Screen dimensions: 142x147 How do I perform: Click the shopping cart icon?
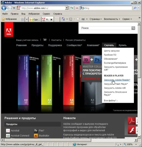[45, 40]
